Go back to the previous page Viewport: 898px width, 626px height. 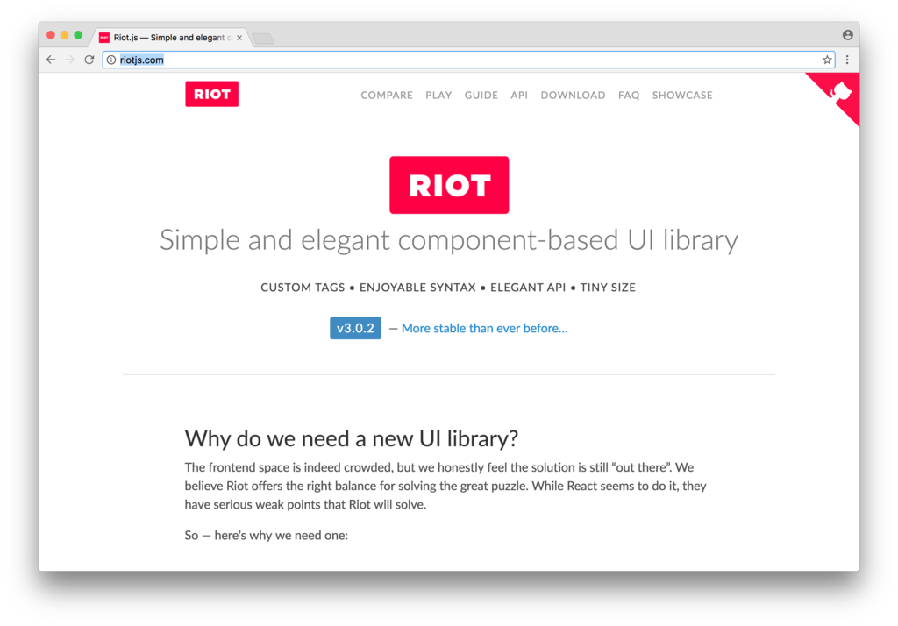[51, 60]
